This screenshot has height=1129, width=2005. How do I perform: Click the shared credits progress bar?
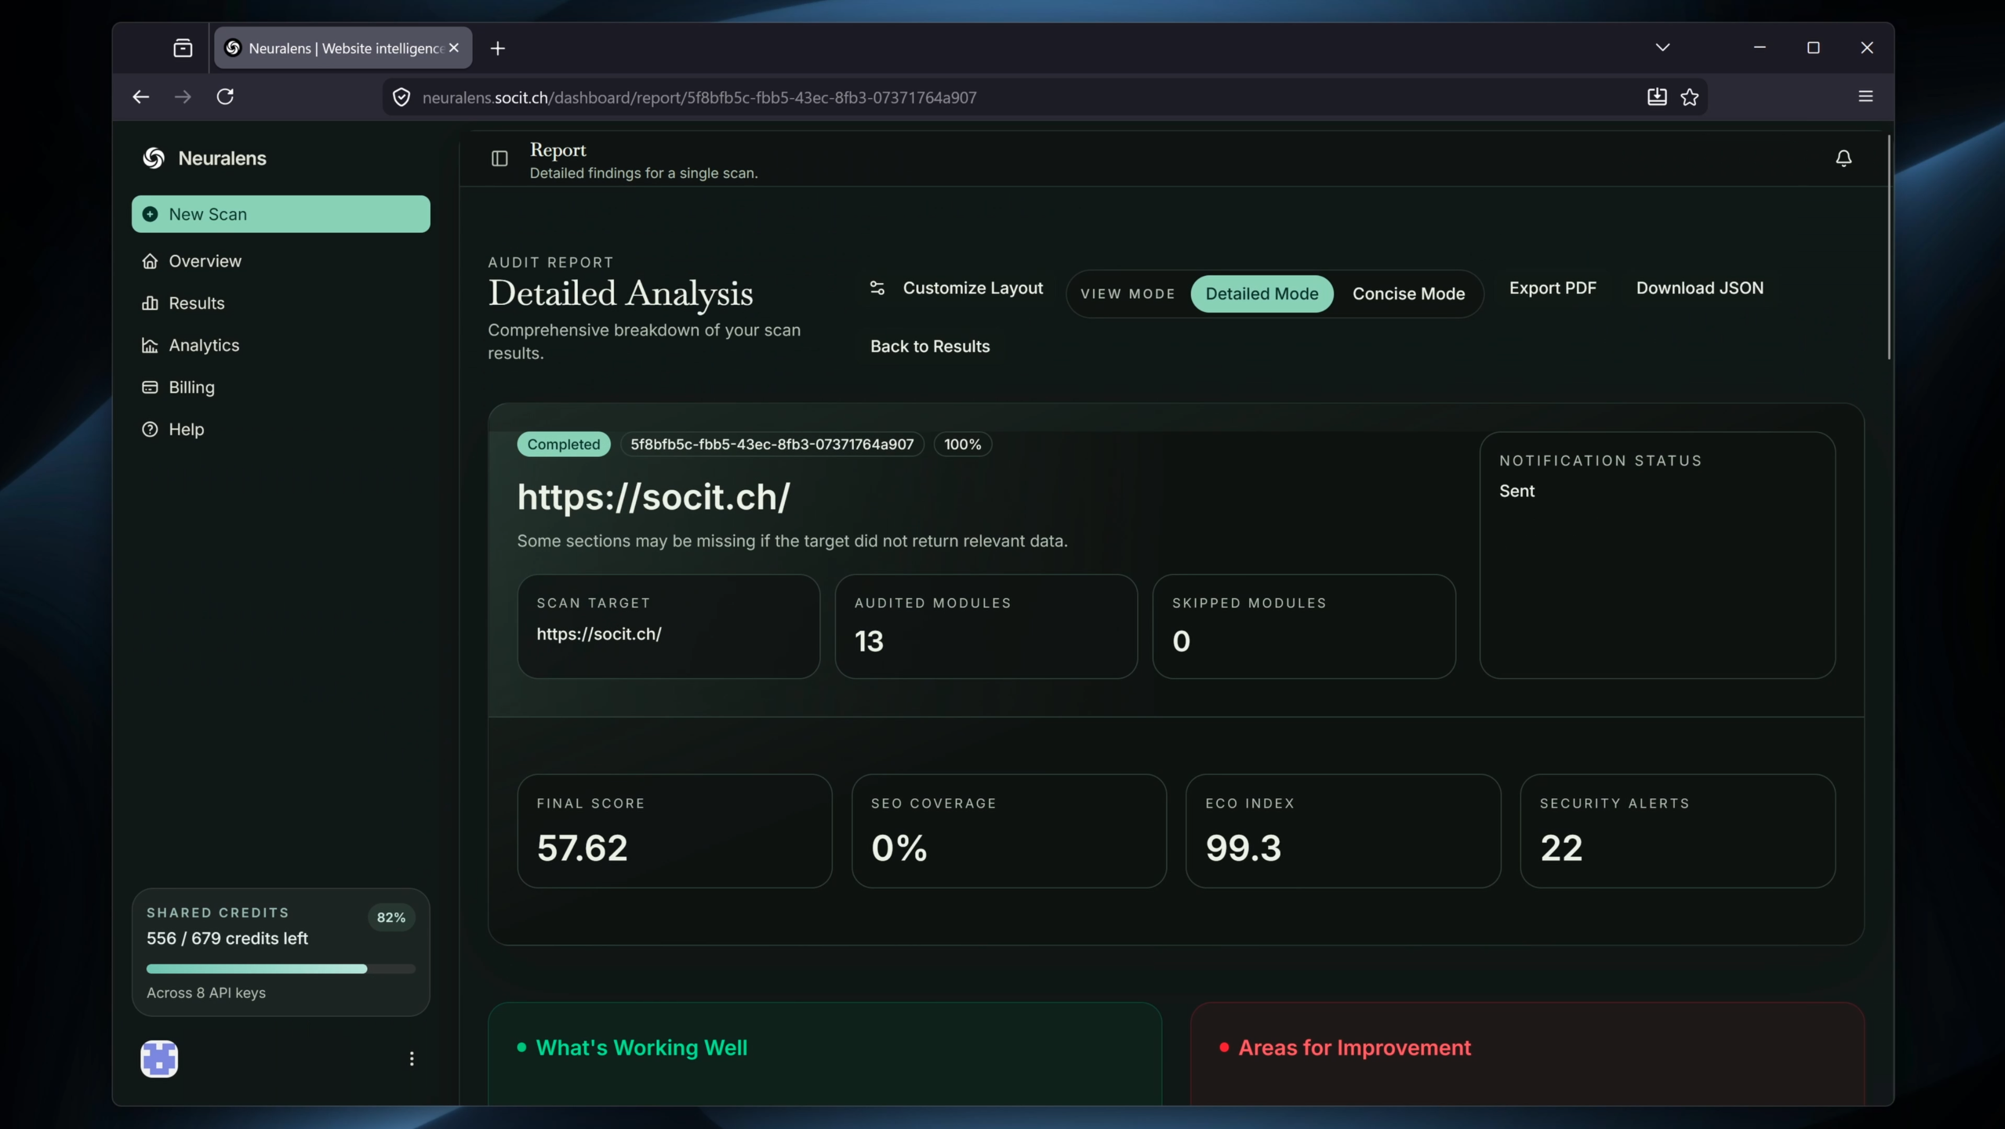(x=281, y=969)
